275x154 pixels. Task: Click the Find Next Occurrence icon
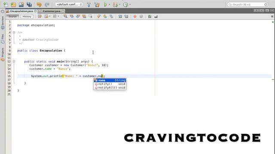pos(78,16)
